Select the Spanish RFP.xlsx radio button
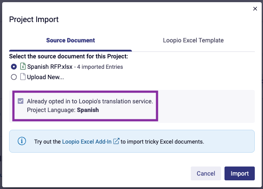The width and height of the screenshot is (263, 189). (x=14, y=67)
